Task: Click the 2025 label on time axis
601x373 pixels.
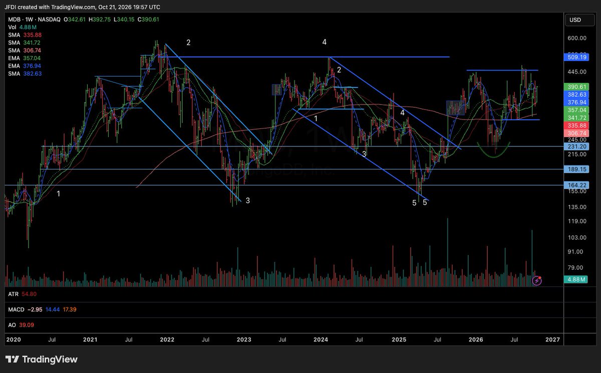Action: pos(399,340)
